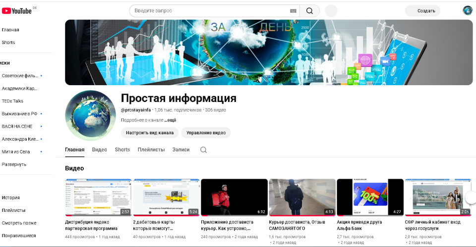Open 'Смотреть позже' in the sidebar
Image resolution: width=476 pixels, height=247 pixels.
[19, 223]
